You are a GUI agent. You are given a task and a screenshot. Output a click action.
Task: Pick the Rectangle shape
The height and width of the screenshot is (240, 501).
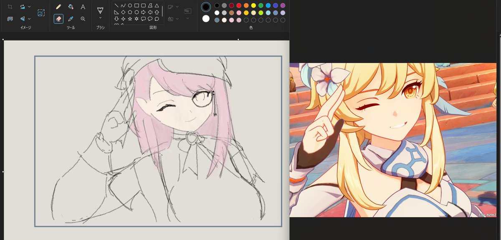point(137,6)
